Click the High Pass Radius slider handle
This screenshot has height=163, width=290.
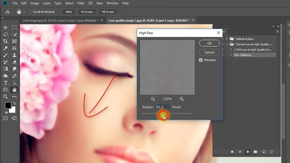[163, 115]
